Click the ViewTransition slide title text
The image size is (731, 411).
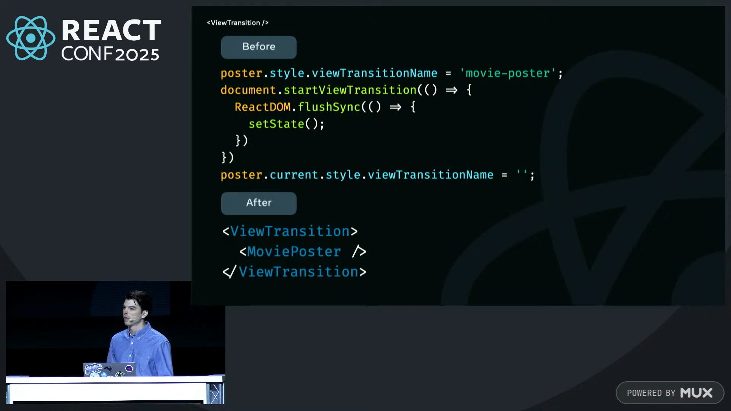pos(238,23)
